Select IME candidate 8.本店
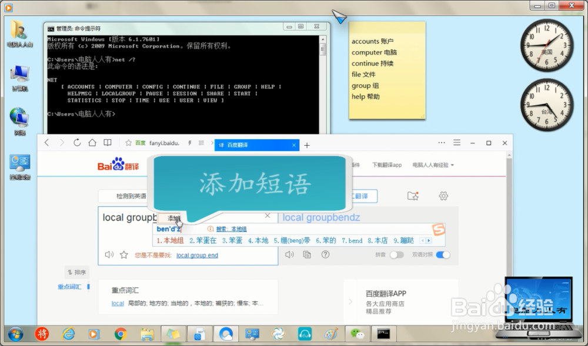588x346 pixels. (377, 241)
